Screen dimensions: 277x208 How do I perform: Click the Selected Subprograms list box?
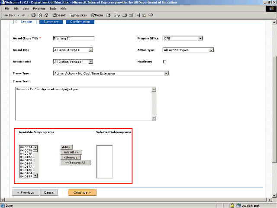[105, 162]
